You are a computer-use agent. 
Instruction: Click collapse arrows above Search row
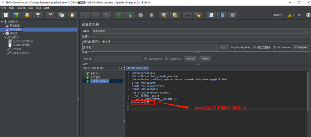pyautogui.click(x=85, y=53)
